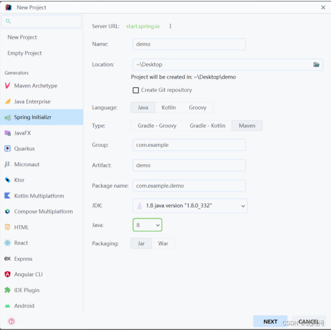Click the Micronaut mu icon
331x330 pixels.
coord(8,164)
